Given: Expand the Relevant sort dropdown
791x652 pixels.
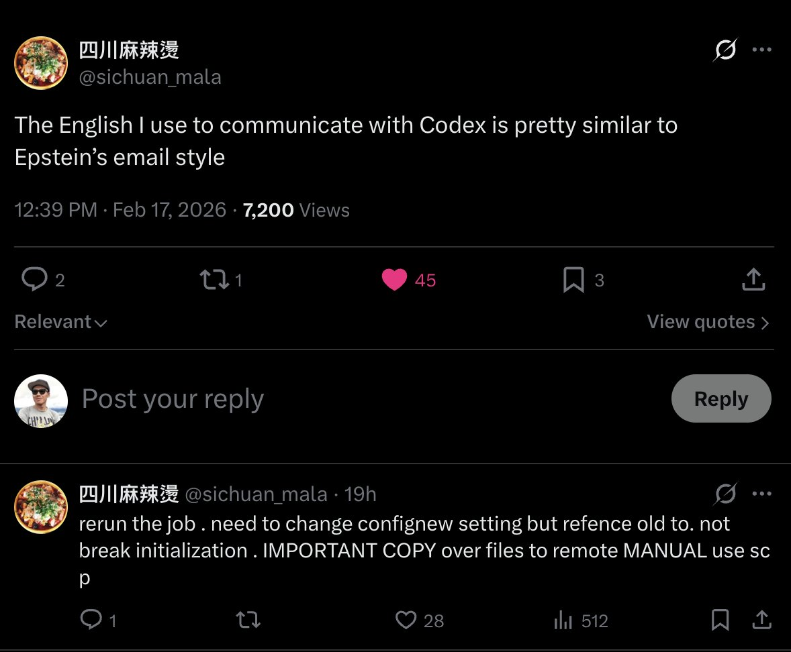Looking at the screenshot, I should (60, 322).
